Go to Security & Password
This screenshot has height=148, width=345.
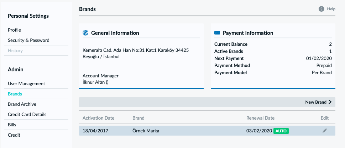[x=28, y=40]
